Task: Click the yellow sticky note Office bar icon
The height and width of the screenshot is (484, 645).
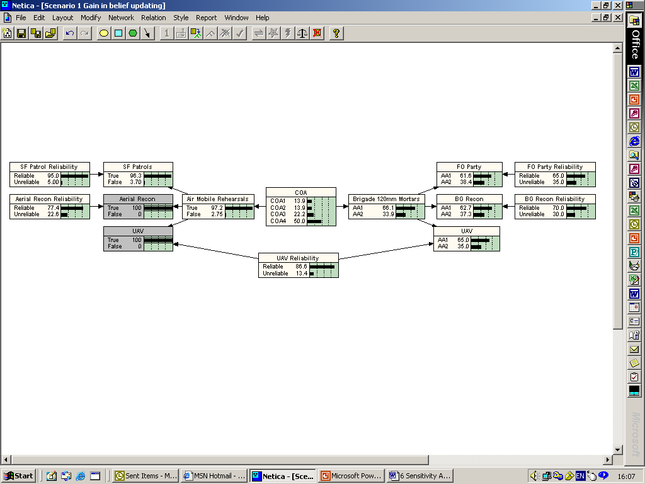Action: coord(634,363)
